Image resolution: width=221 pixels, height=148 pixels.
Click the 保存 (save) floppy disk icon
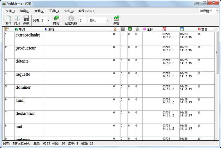pyautogui.click(x=26, y=18)
